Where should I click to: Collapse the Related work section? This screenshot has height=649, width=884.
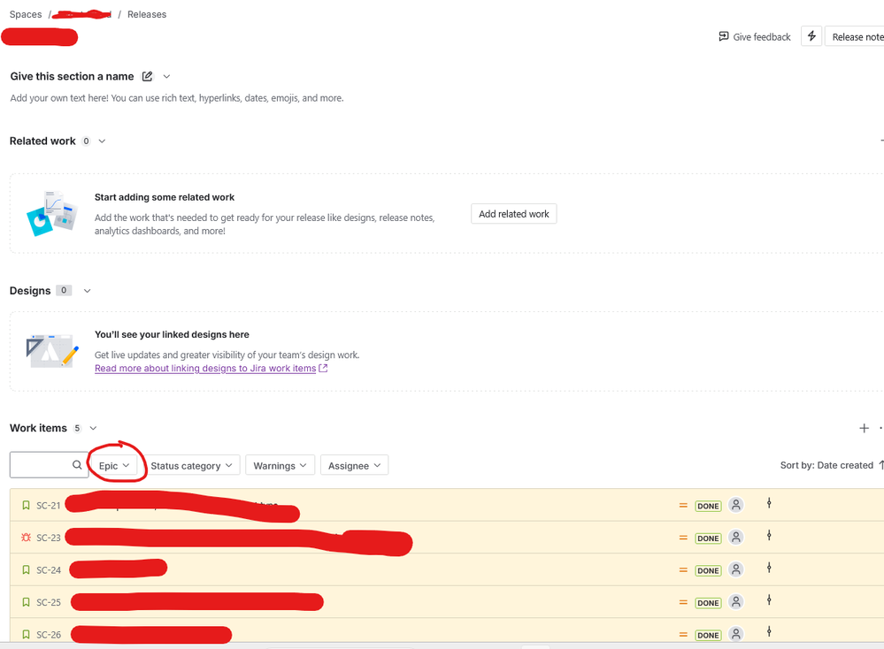(102, 141)
